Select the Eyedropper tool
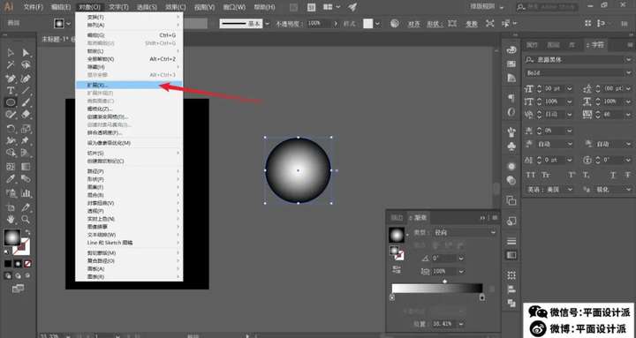 pyautogui.click(x=11, y=179)
